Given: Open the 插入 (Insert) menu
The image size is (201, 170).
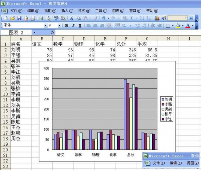Looking at the screenshot, I should (67, 11).
